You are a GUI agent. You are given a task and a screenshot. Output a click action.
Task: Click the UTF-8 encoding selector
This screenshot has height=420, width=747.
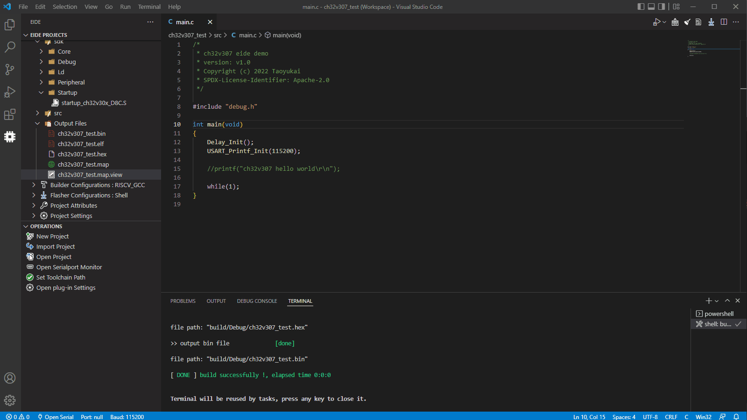(x=650, y=417)
